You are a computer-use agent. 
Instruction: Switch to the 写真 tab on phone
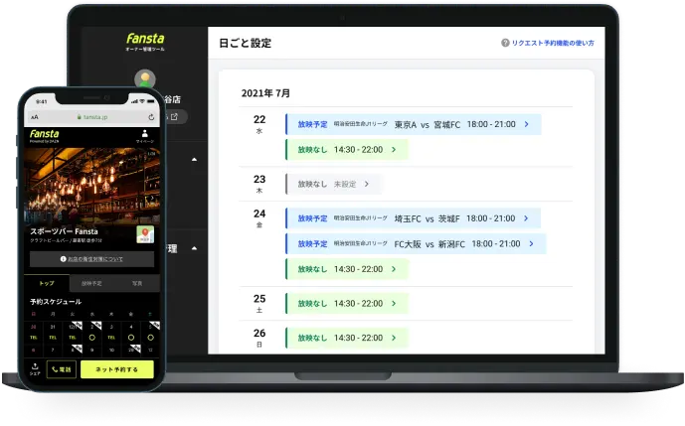coord(137,283)
